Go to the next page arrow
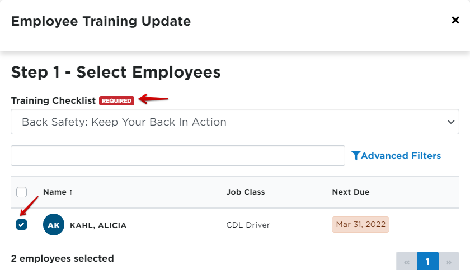 (448, 262)
